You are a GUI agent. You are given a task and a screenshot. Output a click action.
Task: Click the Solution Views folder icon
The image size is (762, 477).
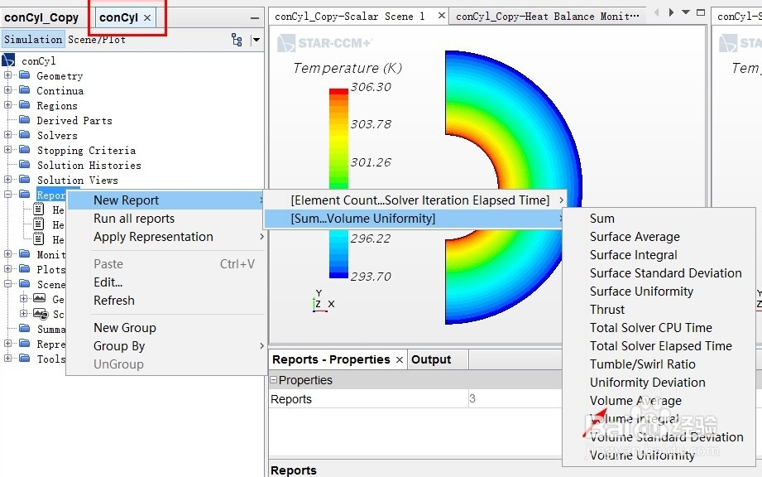(24, 180)
